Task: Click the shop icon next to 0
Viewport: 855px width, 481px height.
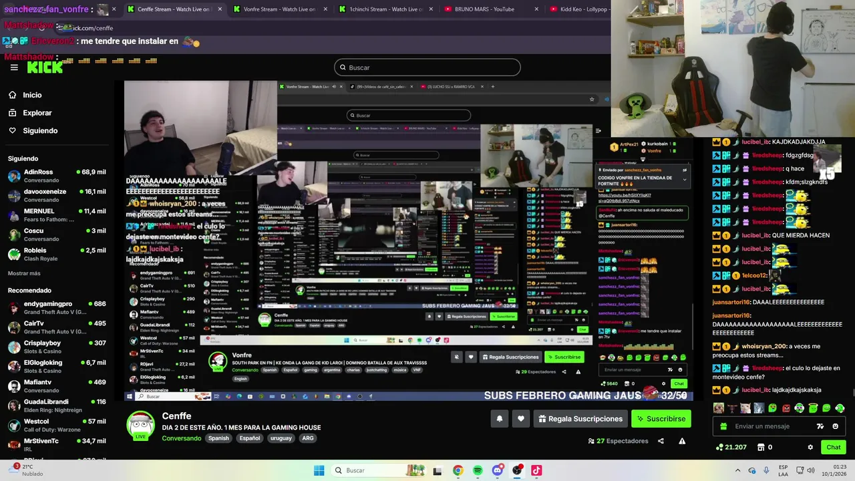Action: pos(760,448)
